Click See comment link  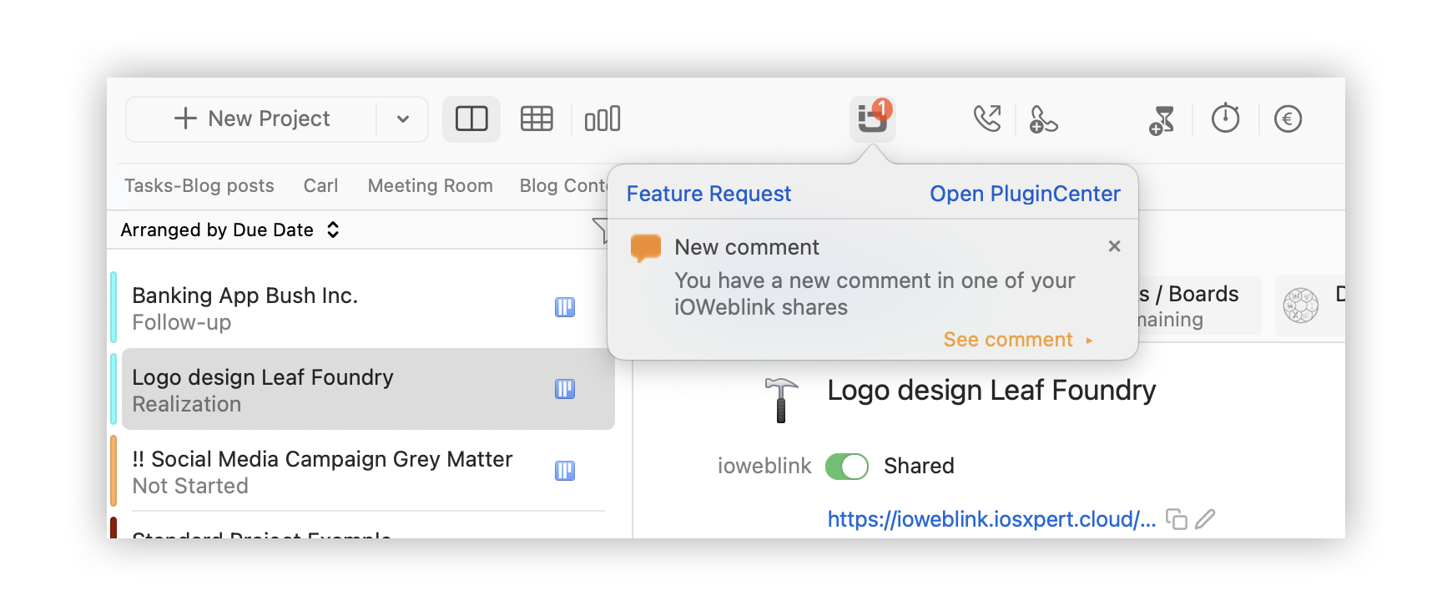tap(1018, 340)
